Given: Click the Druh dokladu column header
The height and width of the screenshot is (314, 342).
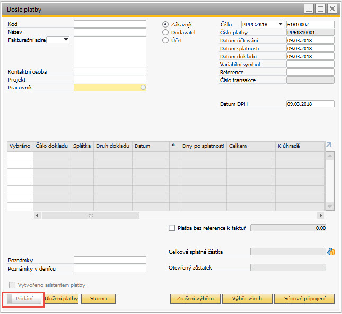Looking at the screenshot, I should [113, 146].
